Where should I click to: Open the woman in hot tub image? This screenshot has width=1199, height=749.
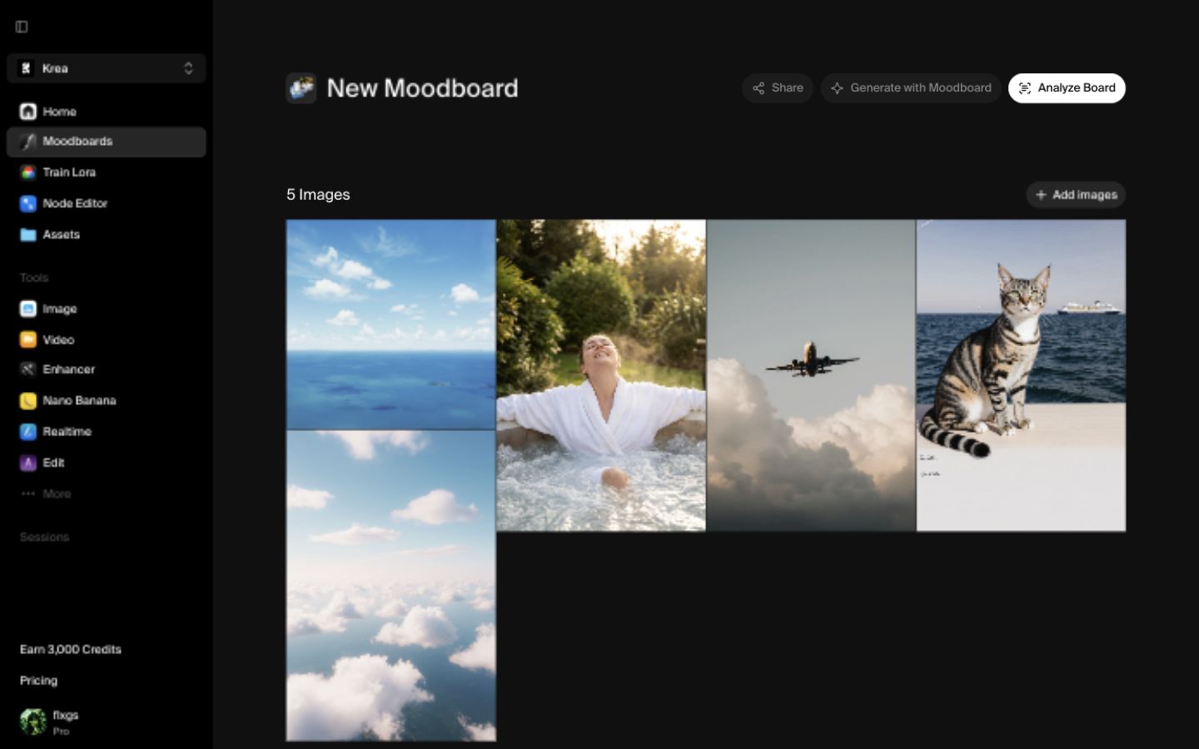point(601,375)
